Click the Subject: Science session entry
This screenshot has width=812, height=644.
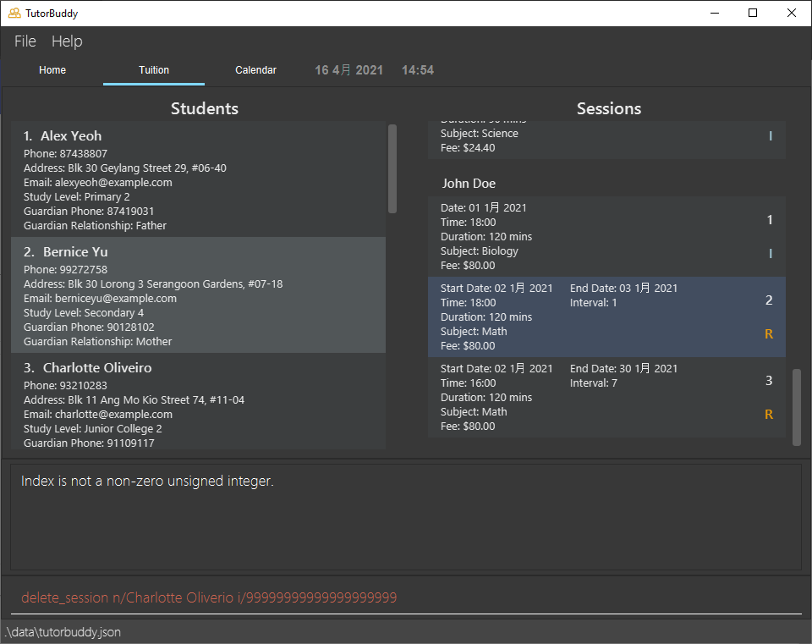click(x=480, y=133)
